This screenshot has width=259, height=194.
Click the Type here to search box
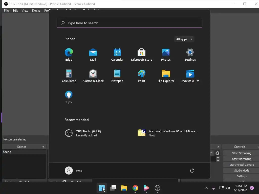pos(129,23)
